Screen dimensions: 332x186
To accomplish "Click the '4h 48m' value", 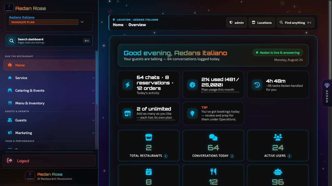I will (x=276, y=81).
